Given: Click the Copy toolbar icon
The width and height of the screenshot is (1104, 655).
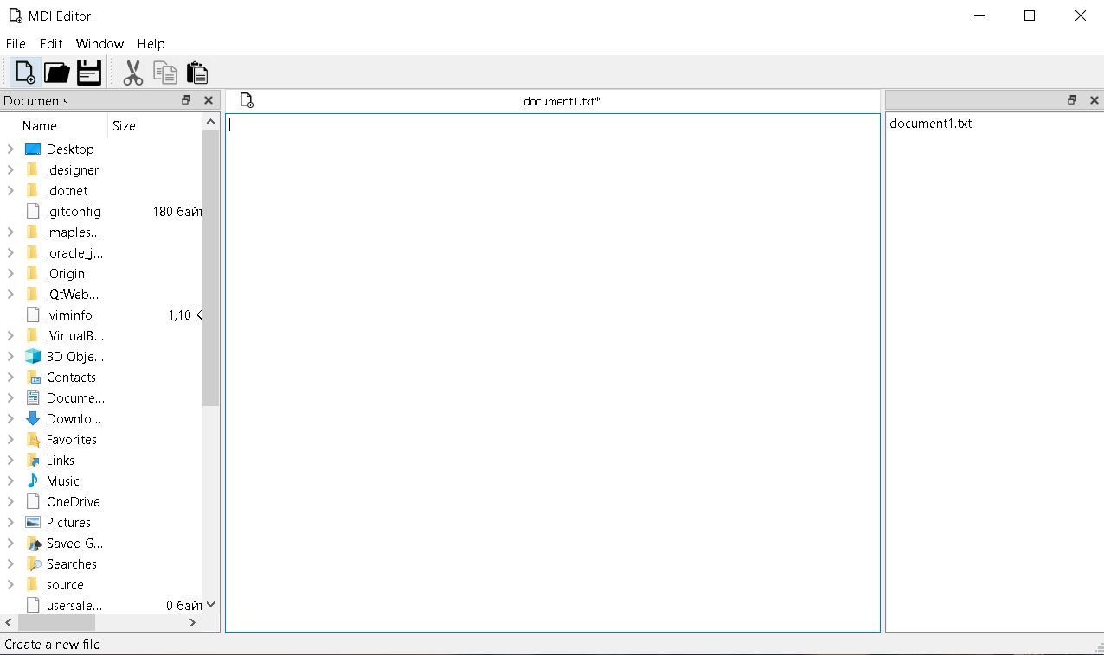Looking at the screenshot, I should [164, 73].
